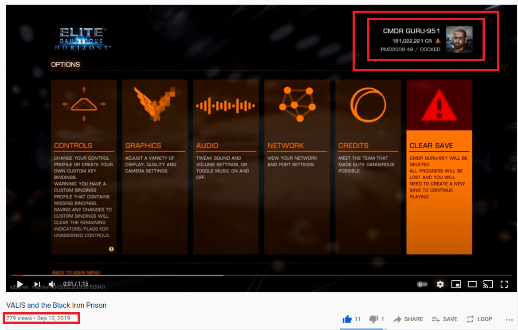Switch to miniplayer mode

[x=456, y=284]
